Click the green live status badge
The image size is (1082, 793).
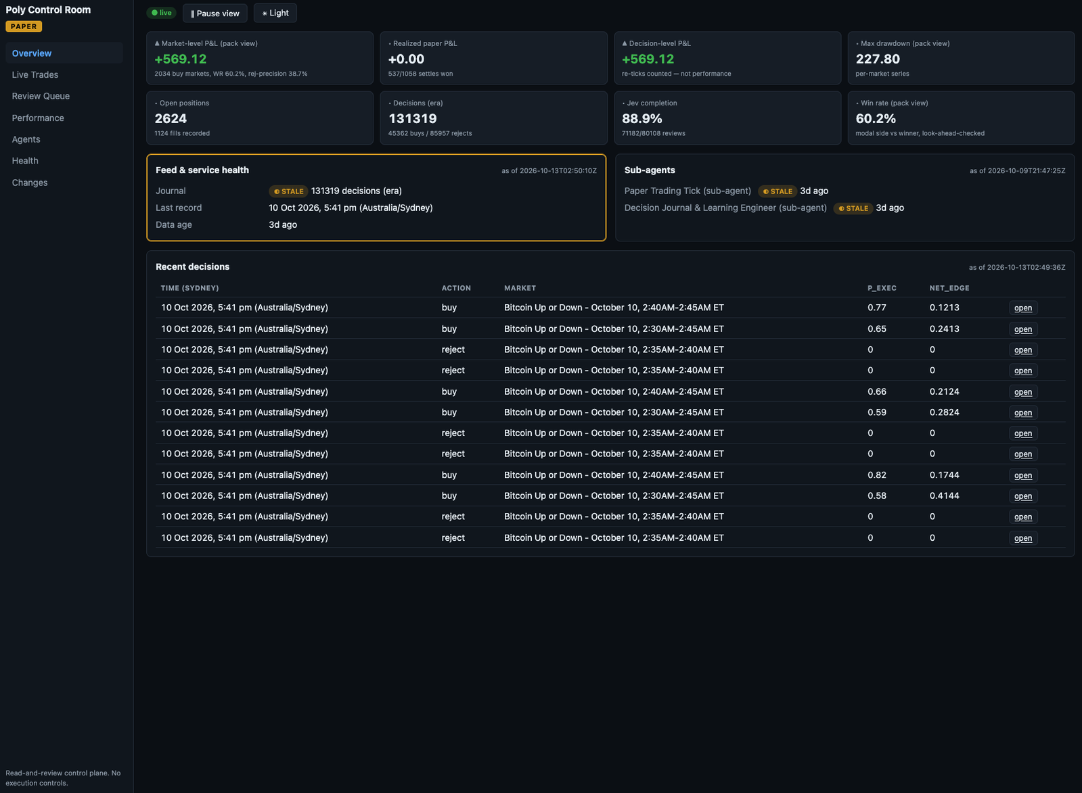point(162,13)
